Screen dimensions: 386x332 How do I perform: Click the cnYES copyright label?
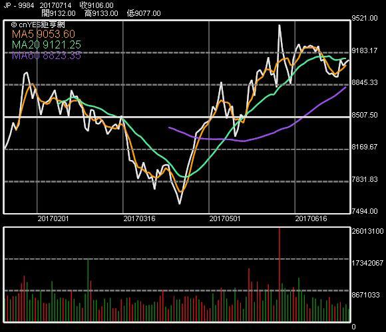(38, 25)
